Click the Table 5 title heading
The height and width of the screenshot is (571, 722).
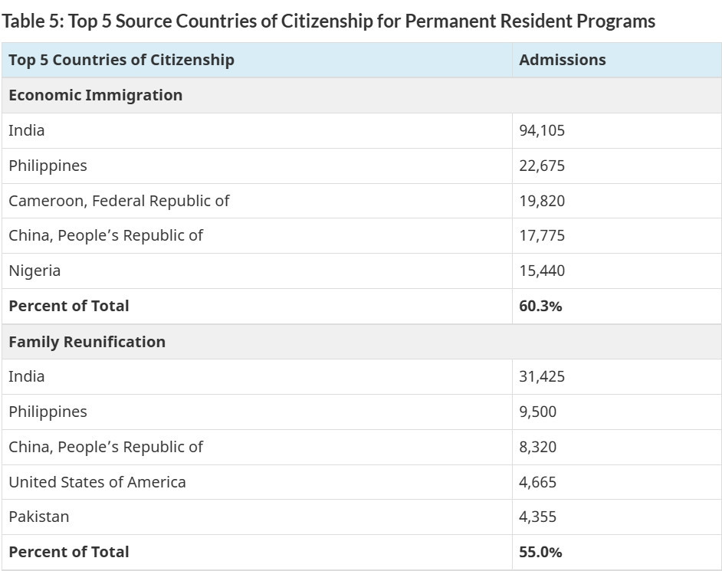(x=330, y=21)
